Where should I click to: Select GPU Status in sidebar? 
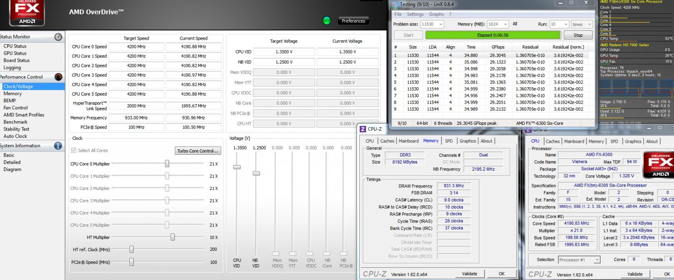(15, 53)
